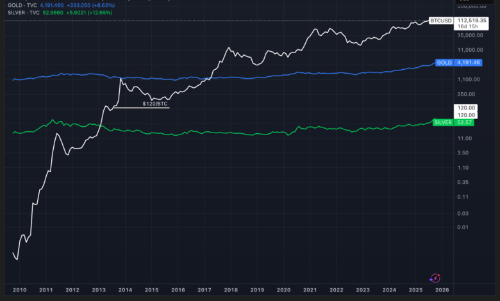Select the blue GOLD series label

click(x=444, y=63)
